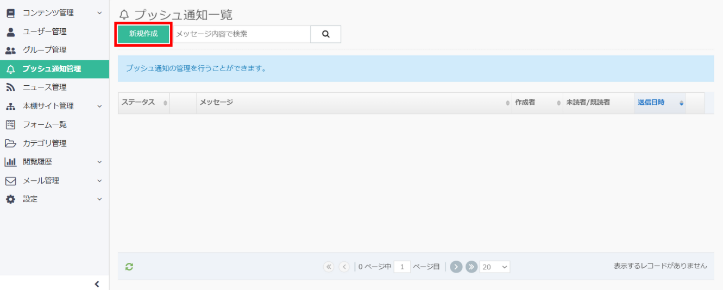The width and height of the screenshot is (723, 290).
Task: Sort the table by 送信日時 column
Action: [651, 103]
